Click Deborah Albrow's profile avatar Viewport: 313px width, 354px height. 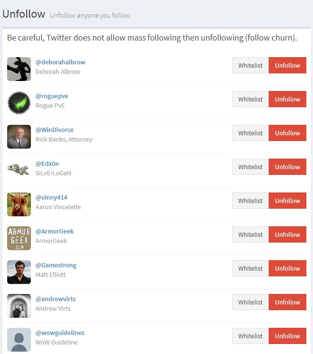19,69
